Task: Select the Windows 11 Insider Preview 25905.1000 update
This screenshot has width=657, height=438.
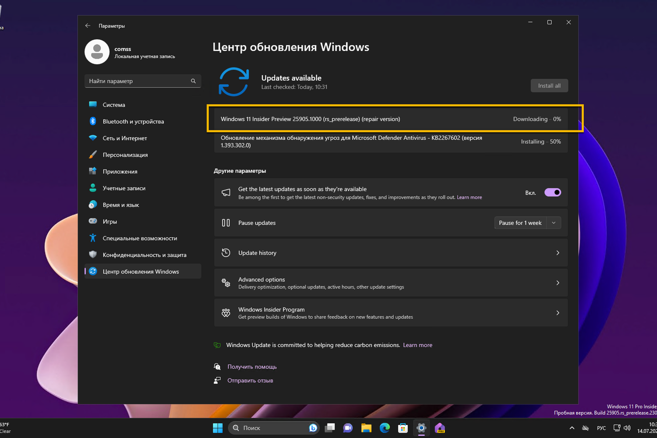Action: (x=391, y=119)
